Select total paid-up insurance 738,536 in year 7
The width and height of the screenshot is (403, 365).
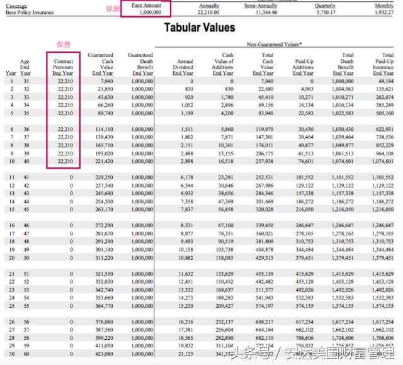coord(385,137)
